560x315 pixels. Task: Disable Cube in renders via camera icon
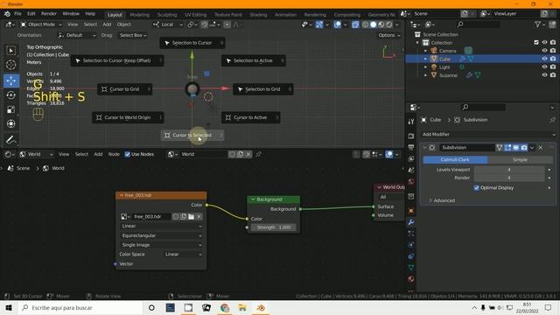point(553,59)
